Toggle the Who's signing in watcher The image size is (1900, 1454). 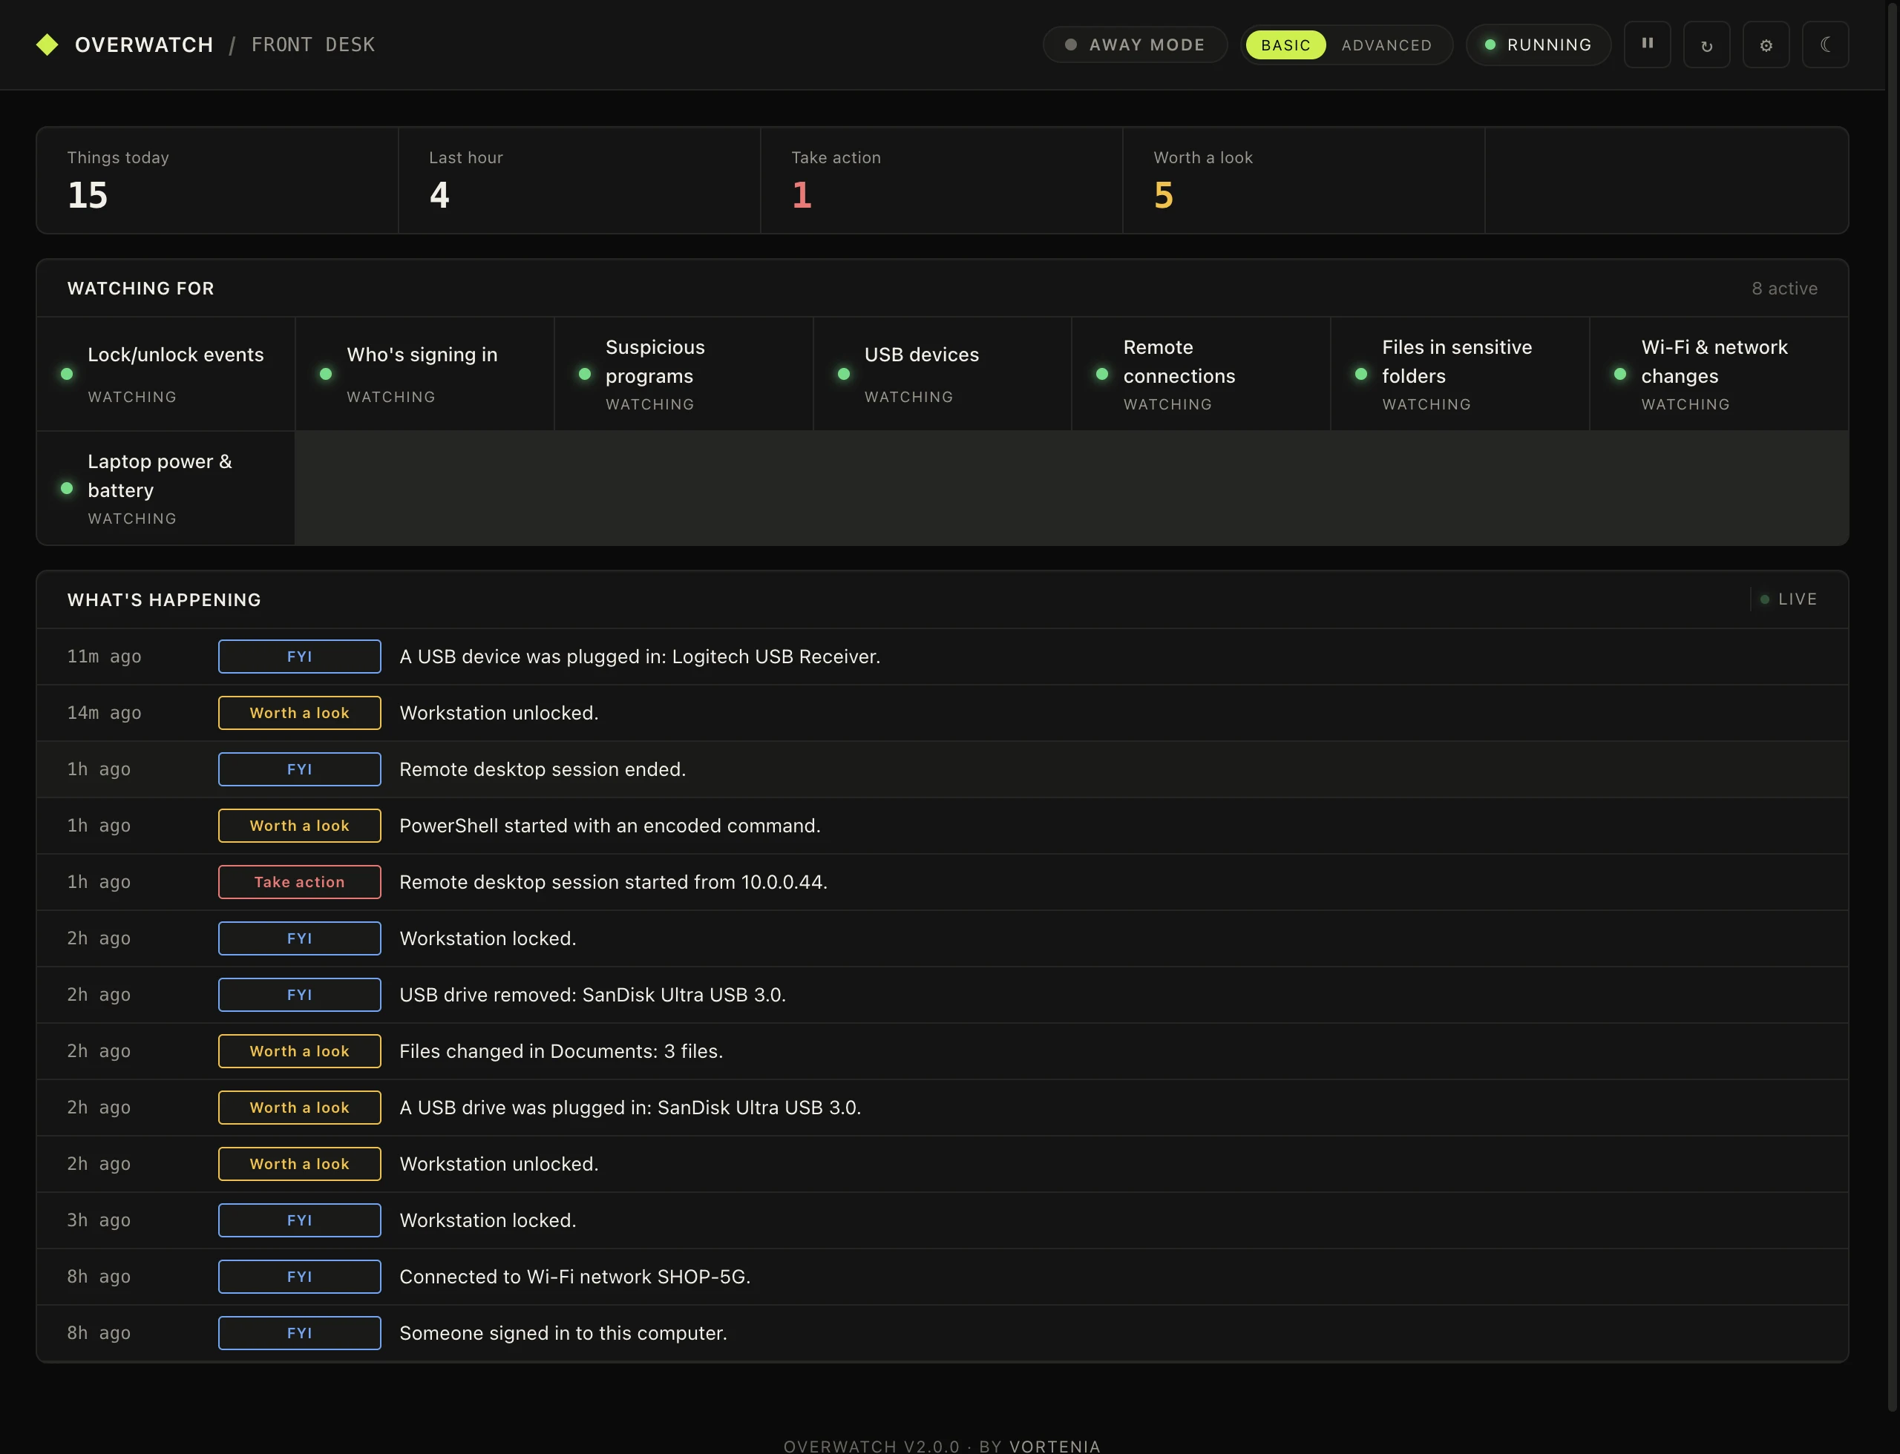point(425,374)
